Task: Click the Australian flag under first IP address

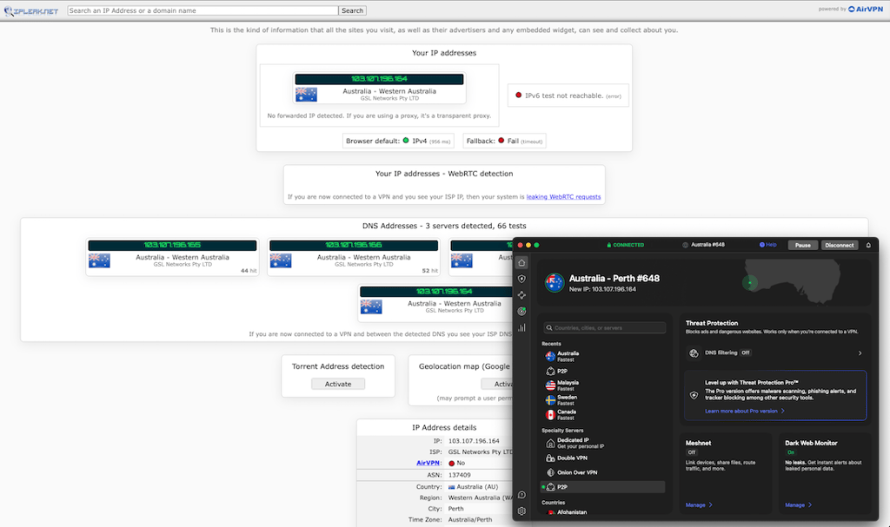Action: coord(307,94)
